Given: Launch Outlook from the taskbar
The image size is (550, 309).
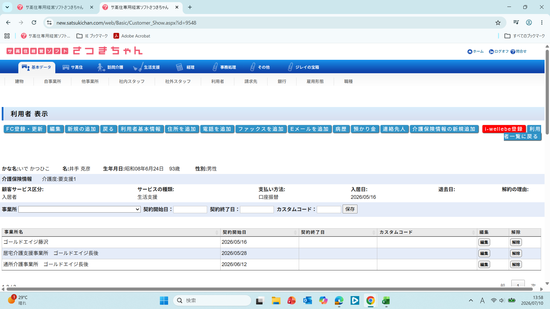Looking at the screenshot, I should point(307,300).
